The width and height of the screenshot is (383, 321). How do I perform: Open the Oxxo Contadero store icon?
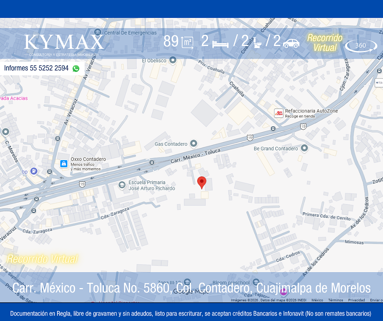tap(64, 163)
